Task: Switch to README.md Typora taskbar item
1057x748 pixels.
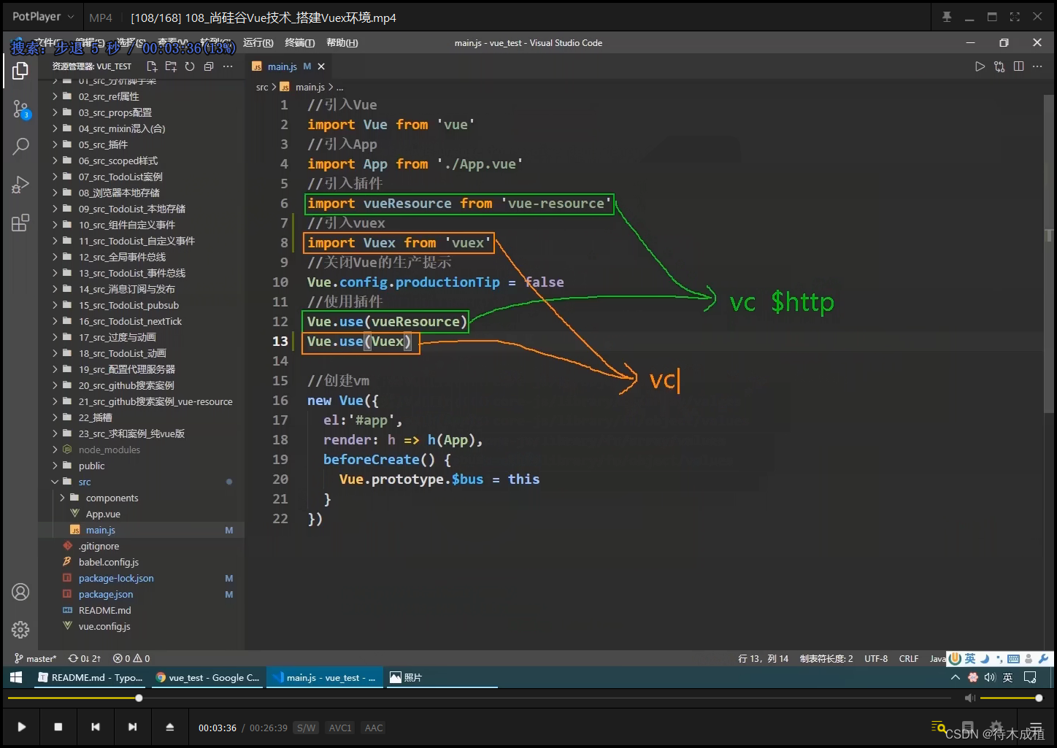Action: (x=91, y=677)
